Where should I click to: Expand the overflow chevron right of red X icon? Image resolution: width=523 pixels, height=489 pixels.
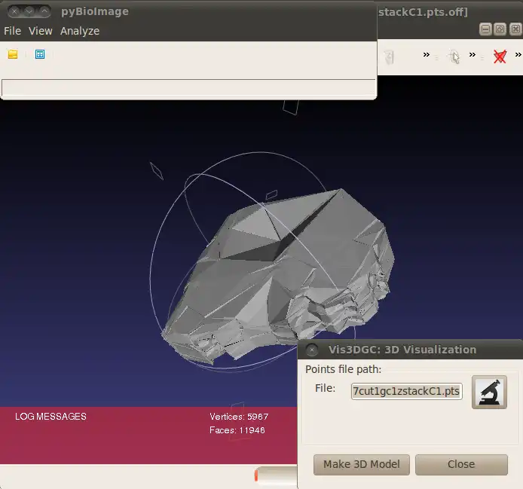(x=518, y=55)
